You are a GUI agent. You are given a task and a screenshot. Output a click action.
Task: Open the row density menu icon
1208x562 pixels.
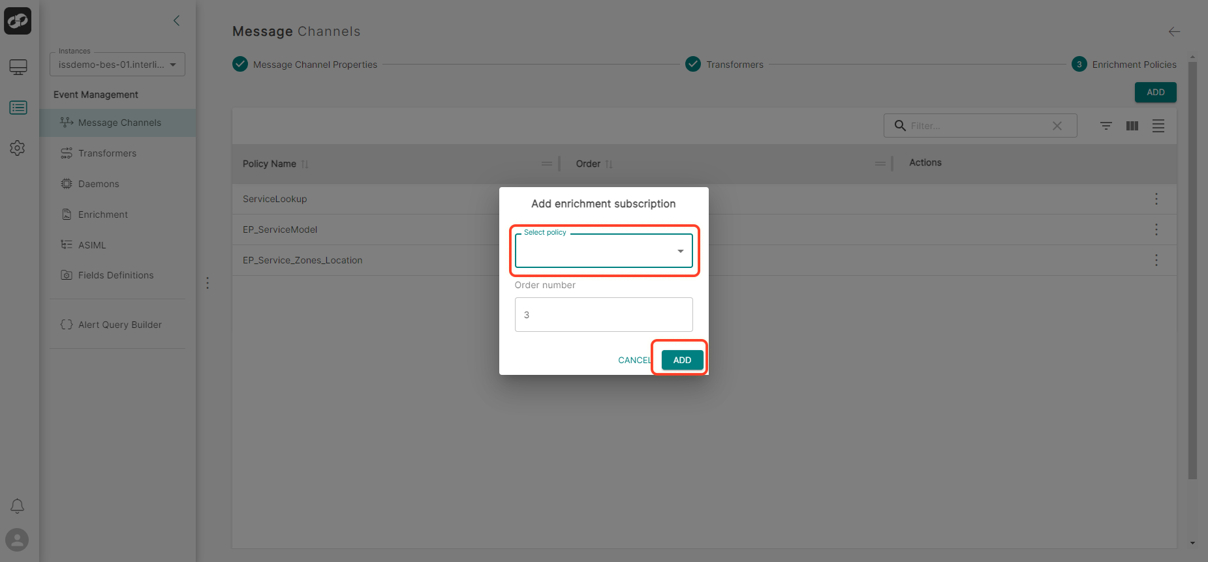click(1158, 126)
